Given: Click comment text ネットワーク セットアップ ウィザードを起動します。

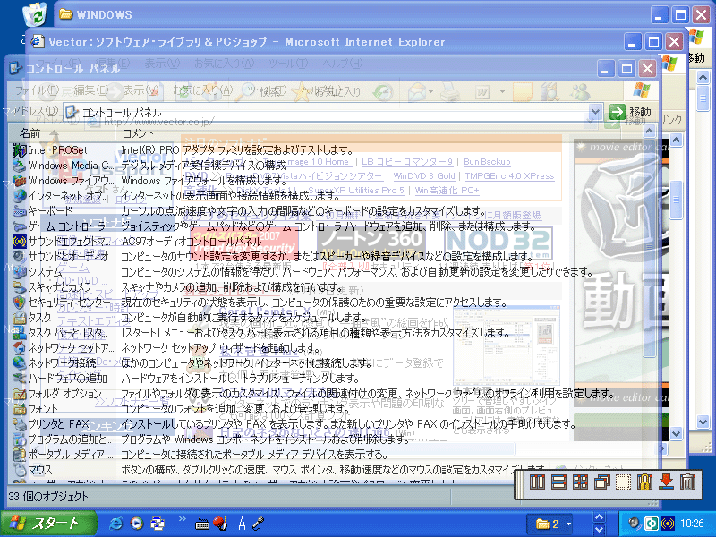Looking at the screenshot, I should 221,348.
